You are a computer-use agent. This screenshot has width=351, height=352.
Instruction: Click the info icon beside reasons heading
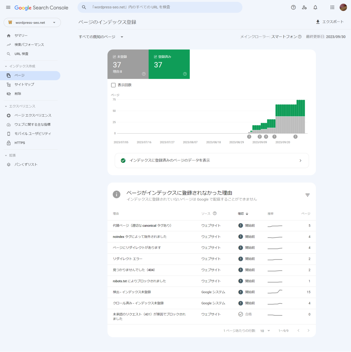point(116,194)
